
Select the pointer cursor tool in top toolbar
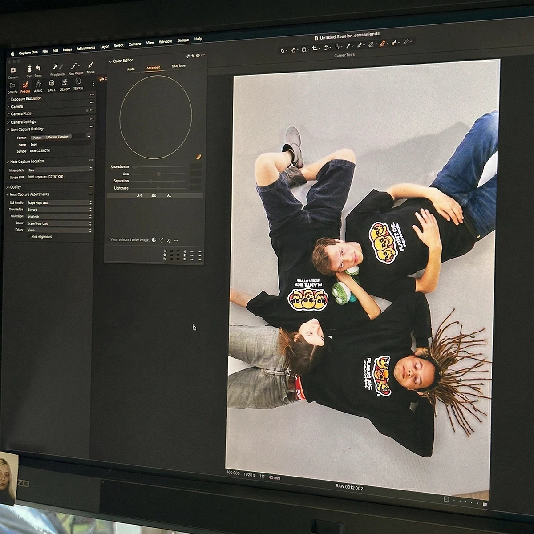click(x=282, y=50)
